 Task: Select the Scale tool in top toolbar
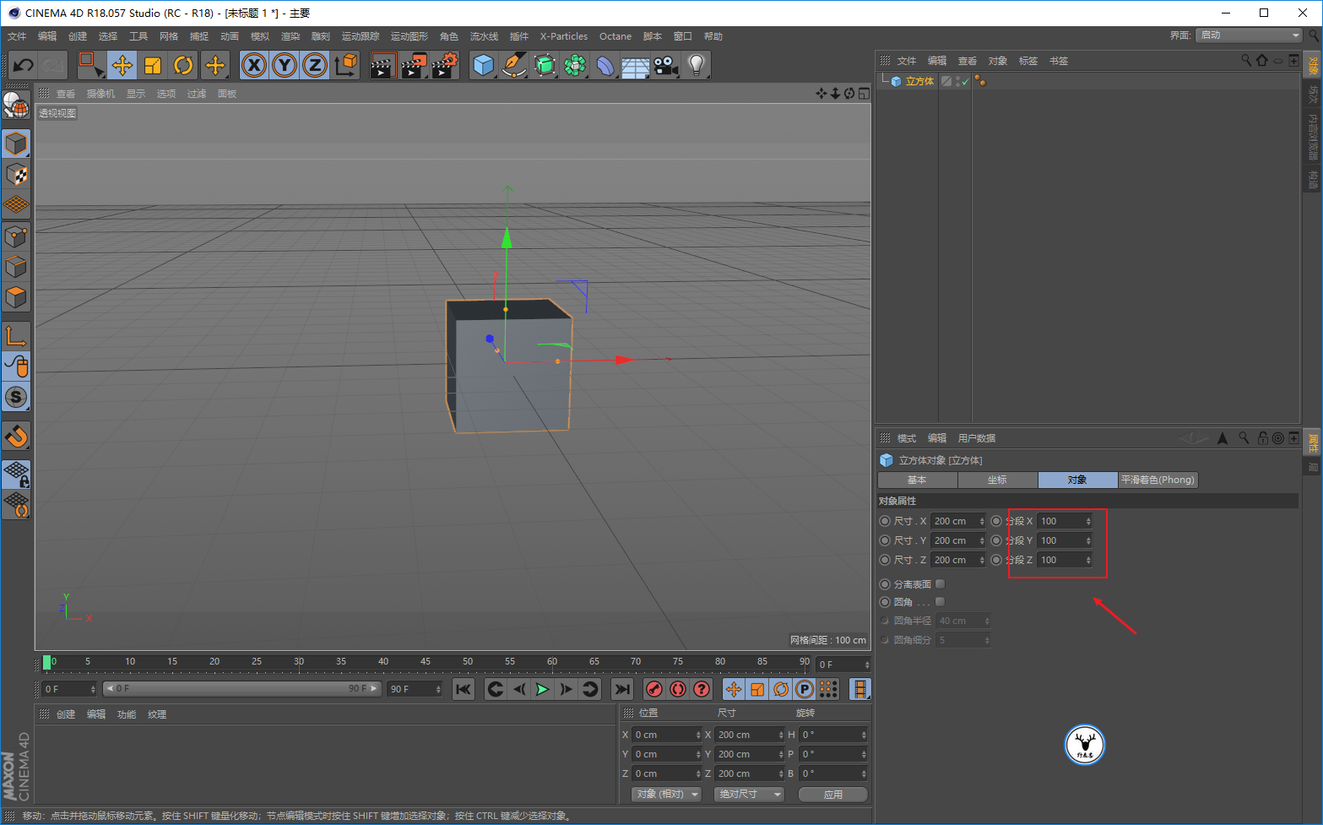[153, 65]
